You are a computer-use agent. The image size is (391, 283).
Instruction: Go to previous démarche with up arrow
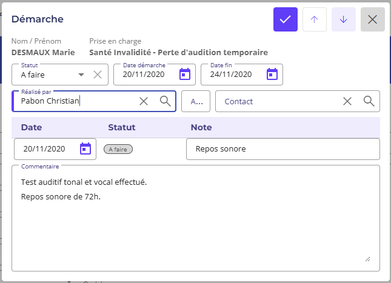pos(314,19)
